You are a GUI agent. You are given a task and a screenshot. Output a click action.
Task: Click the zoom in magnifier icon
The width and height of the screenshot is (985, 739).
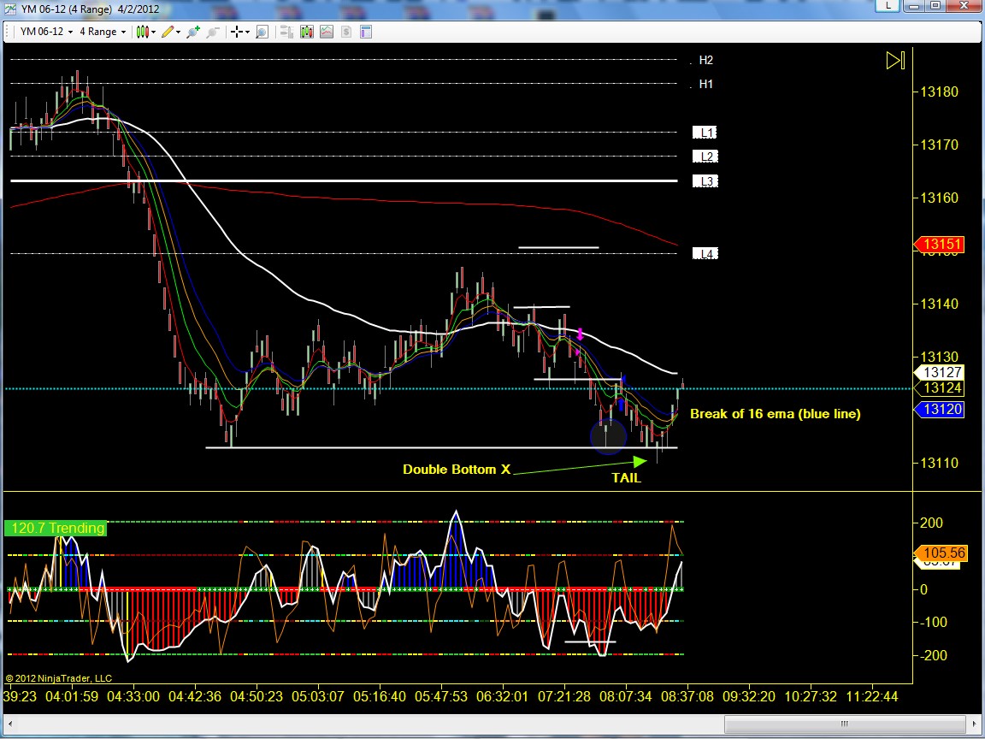[193, 32]
